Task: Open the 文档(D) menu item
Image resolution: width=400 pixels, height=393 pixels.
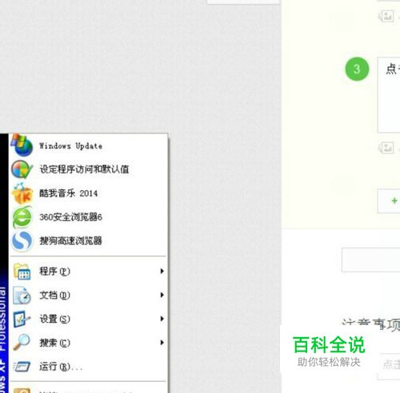Action: (89, 295)
